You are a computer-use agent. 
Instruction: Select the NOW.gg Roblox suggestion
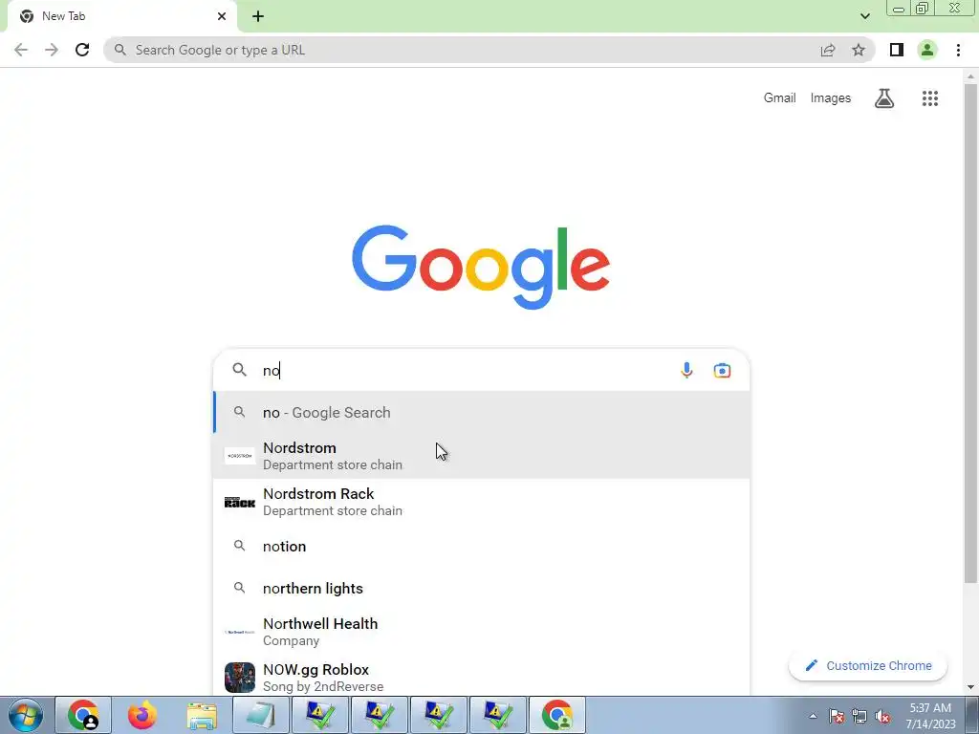coord(482,678)
